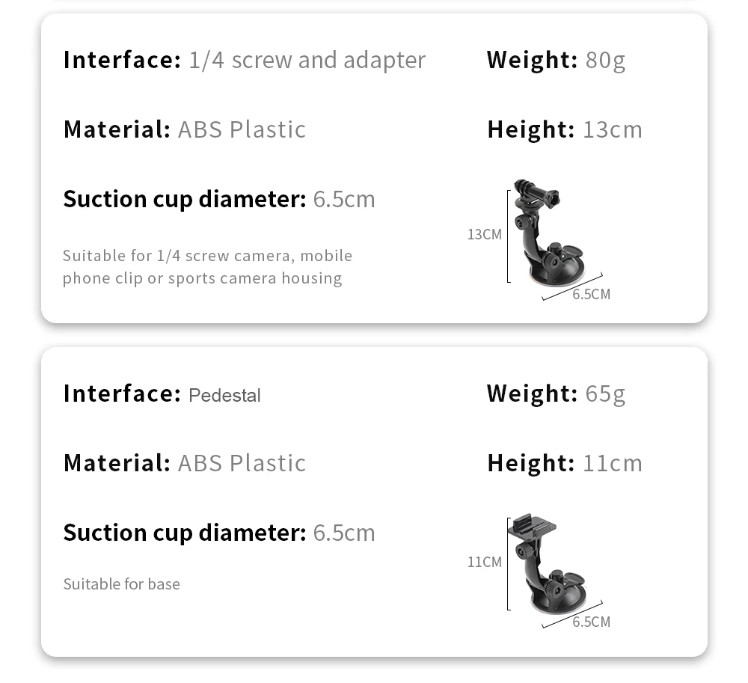
Task: Click the "Pedestal" interface value
Action: (224, 395)
